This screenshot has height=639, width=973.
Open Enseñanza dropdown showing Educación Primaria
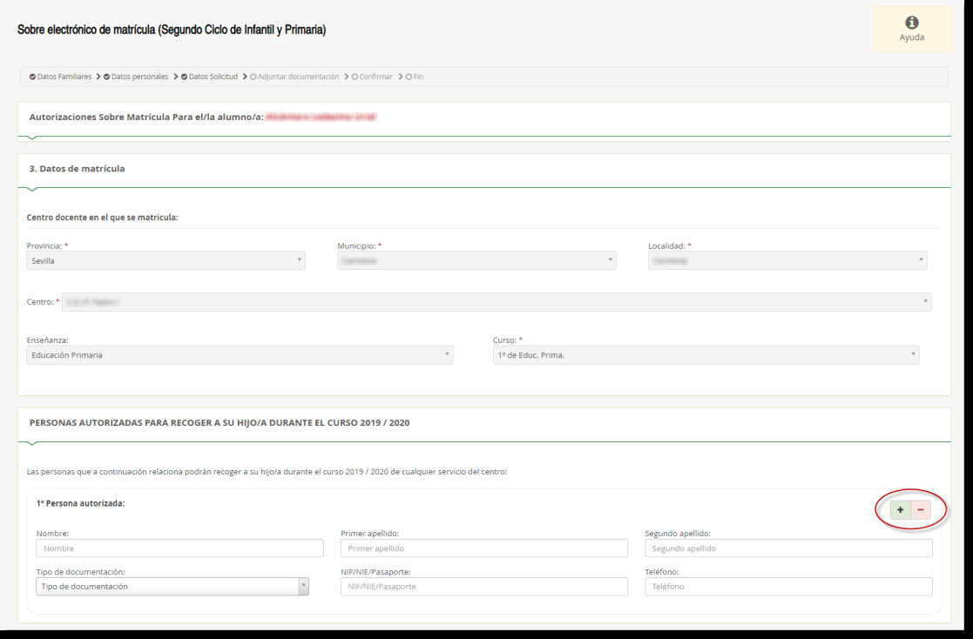[240, 355]
